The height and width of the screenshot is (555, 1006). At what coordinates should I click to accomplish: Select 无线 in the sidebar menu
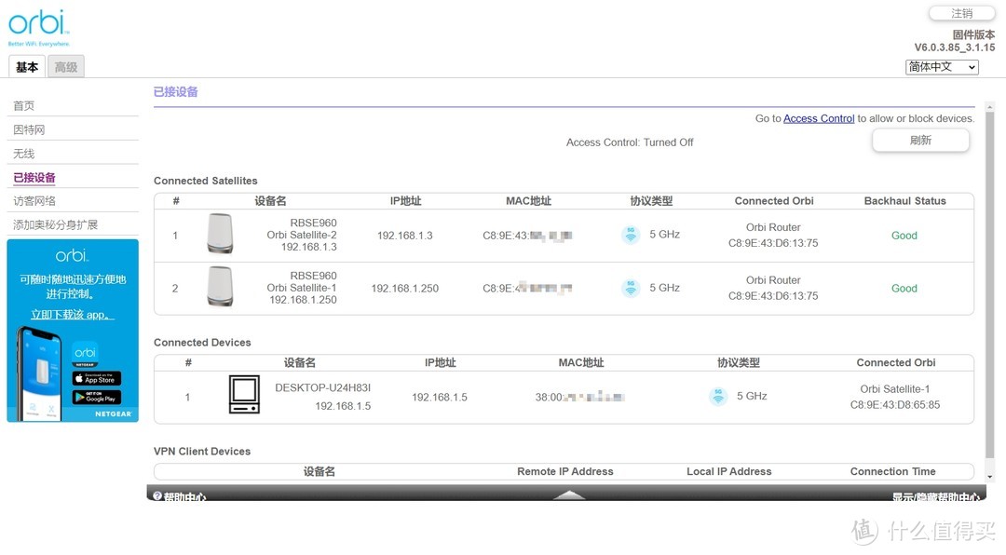[23, 153]
